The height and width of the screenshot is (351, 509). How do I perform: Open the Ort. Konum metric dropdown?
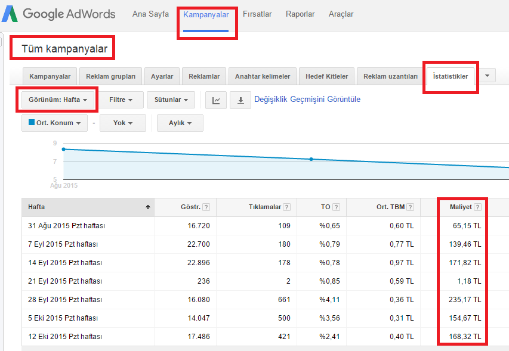point(54,123)
